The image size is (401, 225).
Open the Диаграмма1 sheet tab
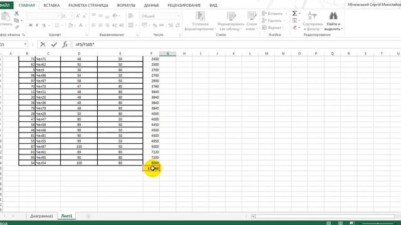pyautogui.click(x=41, y=216)
